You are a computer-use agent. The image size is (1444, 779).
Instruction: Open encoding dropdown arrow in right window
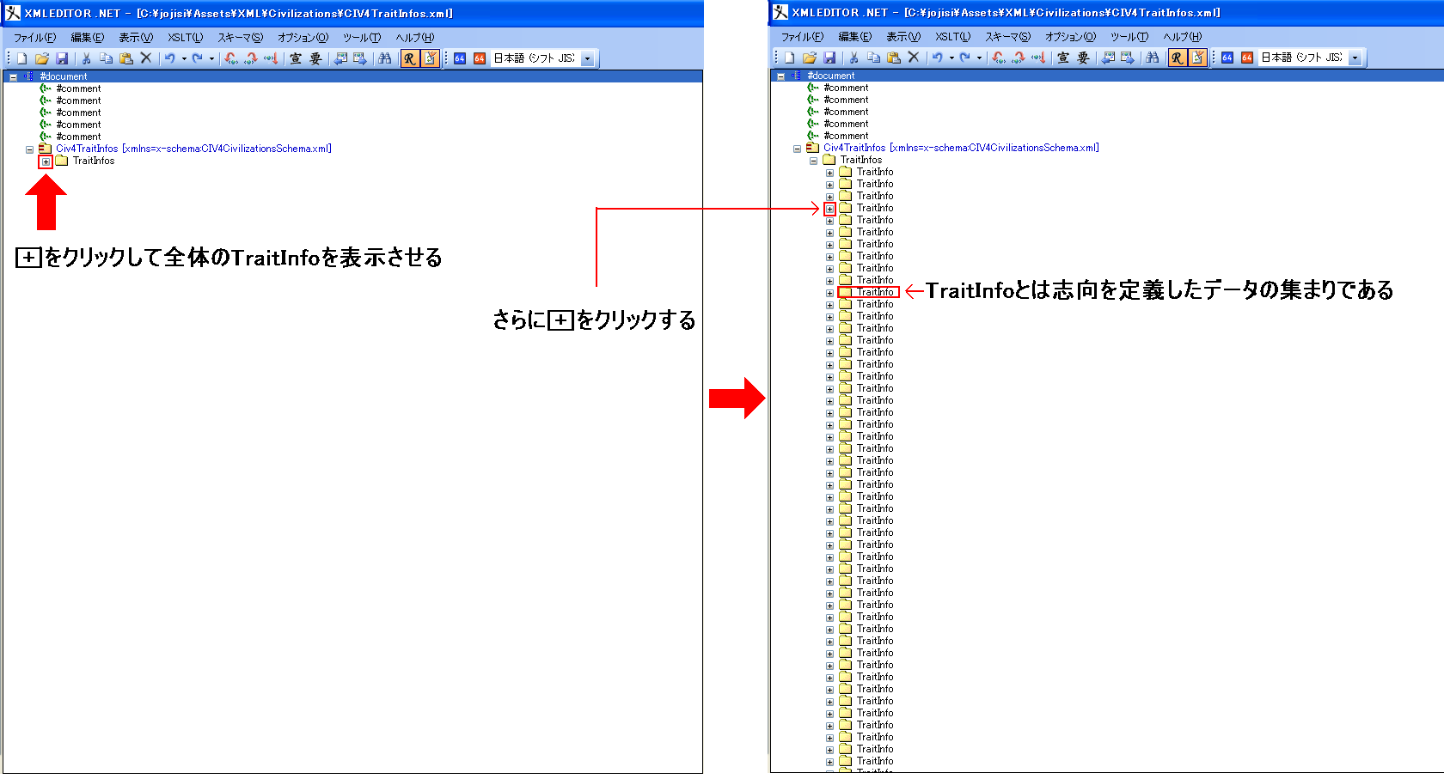point(1355,58)
